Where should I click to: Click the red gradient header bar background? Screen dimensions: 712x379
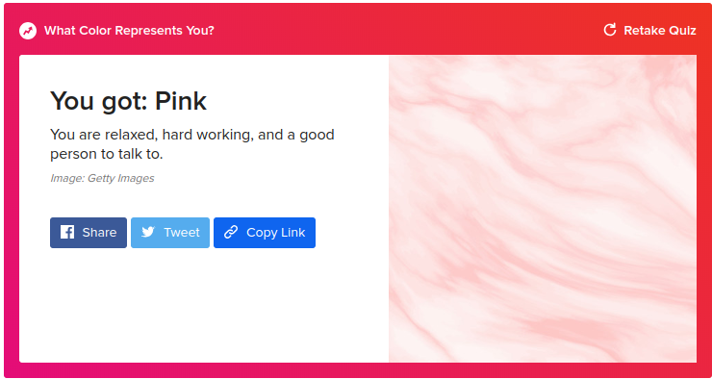409,30
